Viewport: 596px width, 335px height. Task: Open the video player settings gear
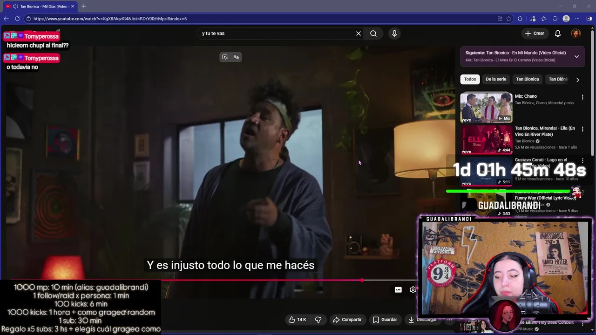tap(413, 290)
